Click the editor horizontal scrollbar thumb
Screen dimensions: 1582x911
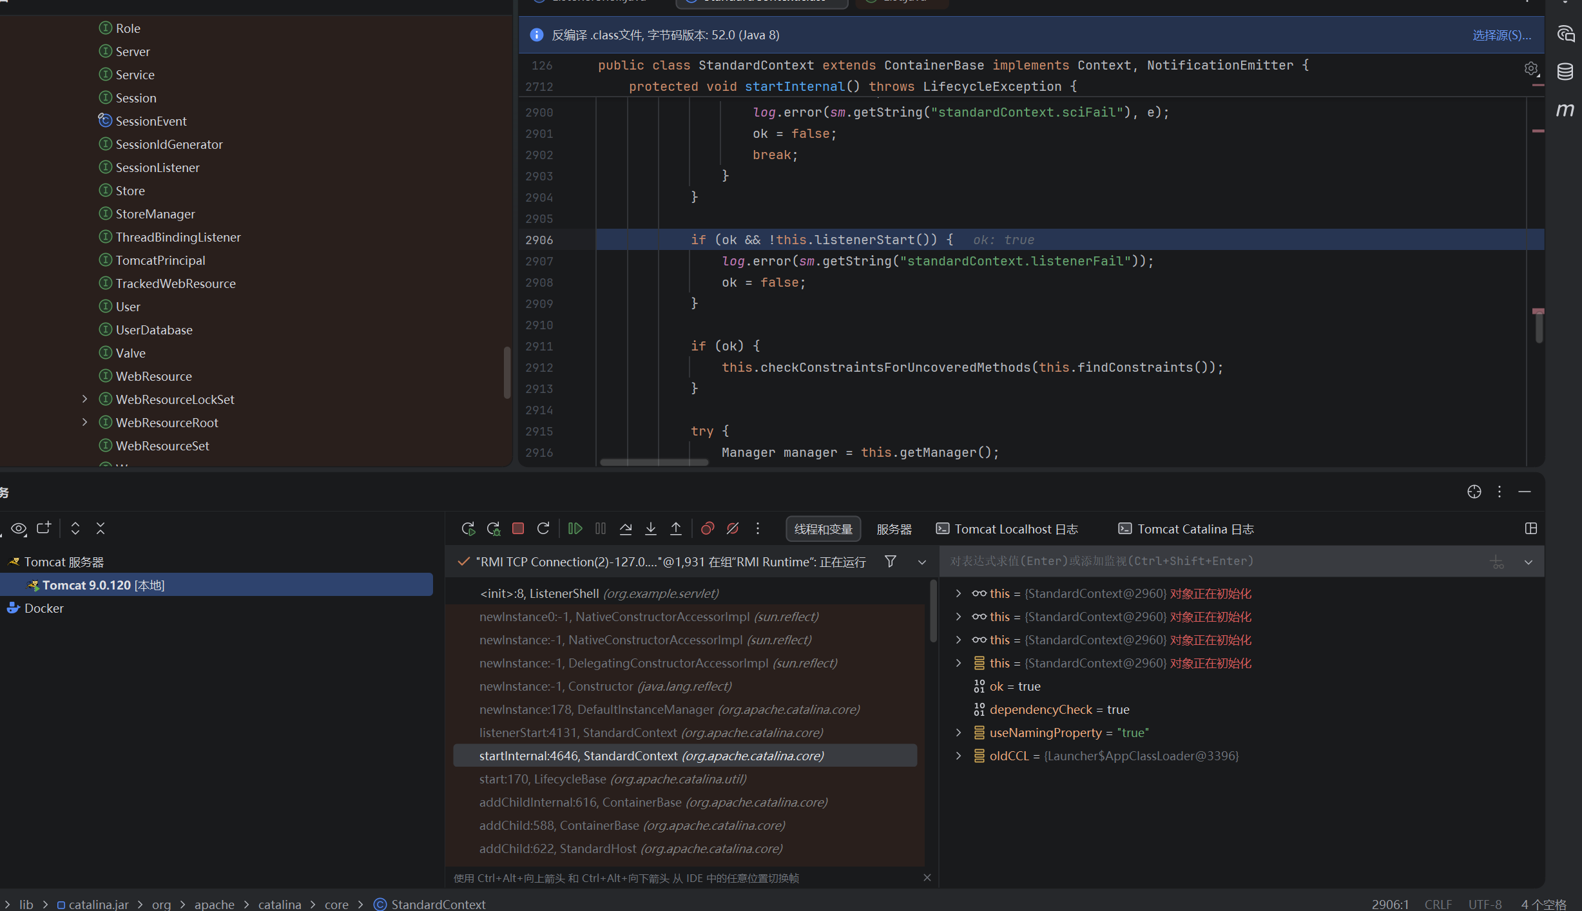pyautogui.click(x=654, y=462)
